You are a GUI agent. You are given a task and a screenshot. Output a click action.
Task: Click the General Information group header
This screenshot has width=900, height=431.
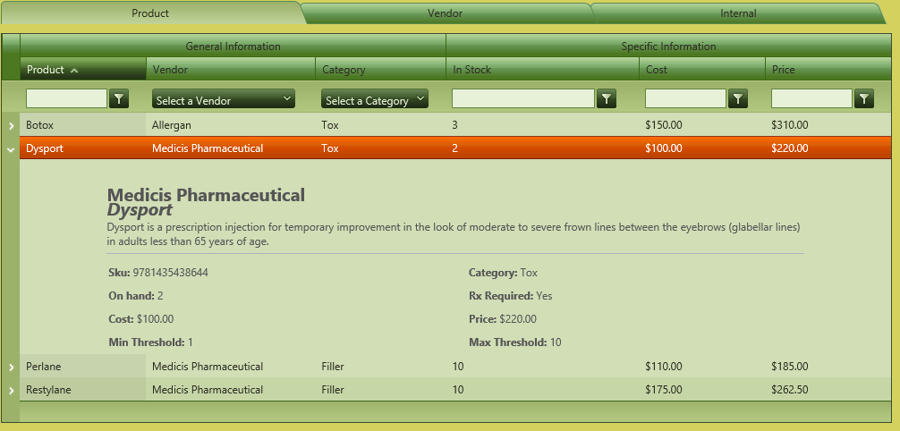click(233, 46)
